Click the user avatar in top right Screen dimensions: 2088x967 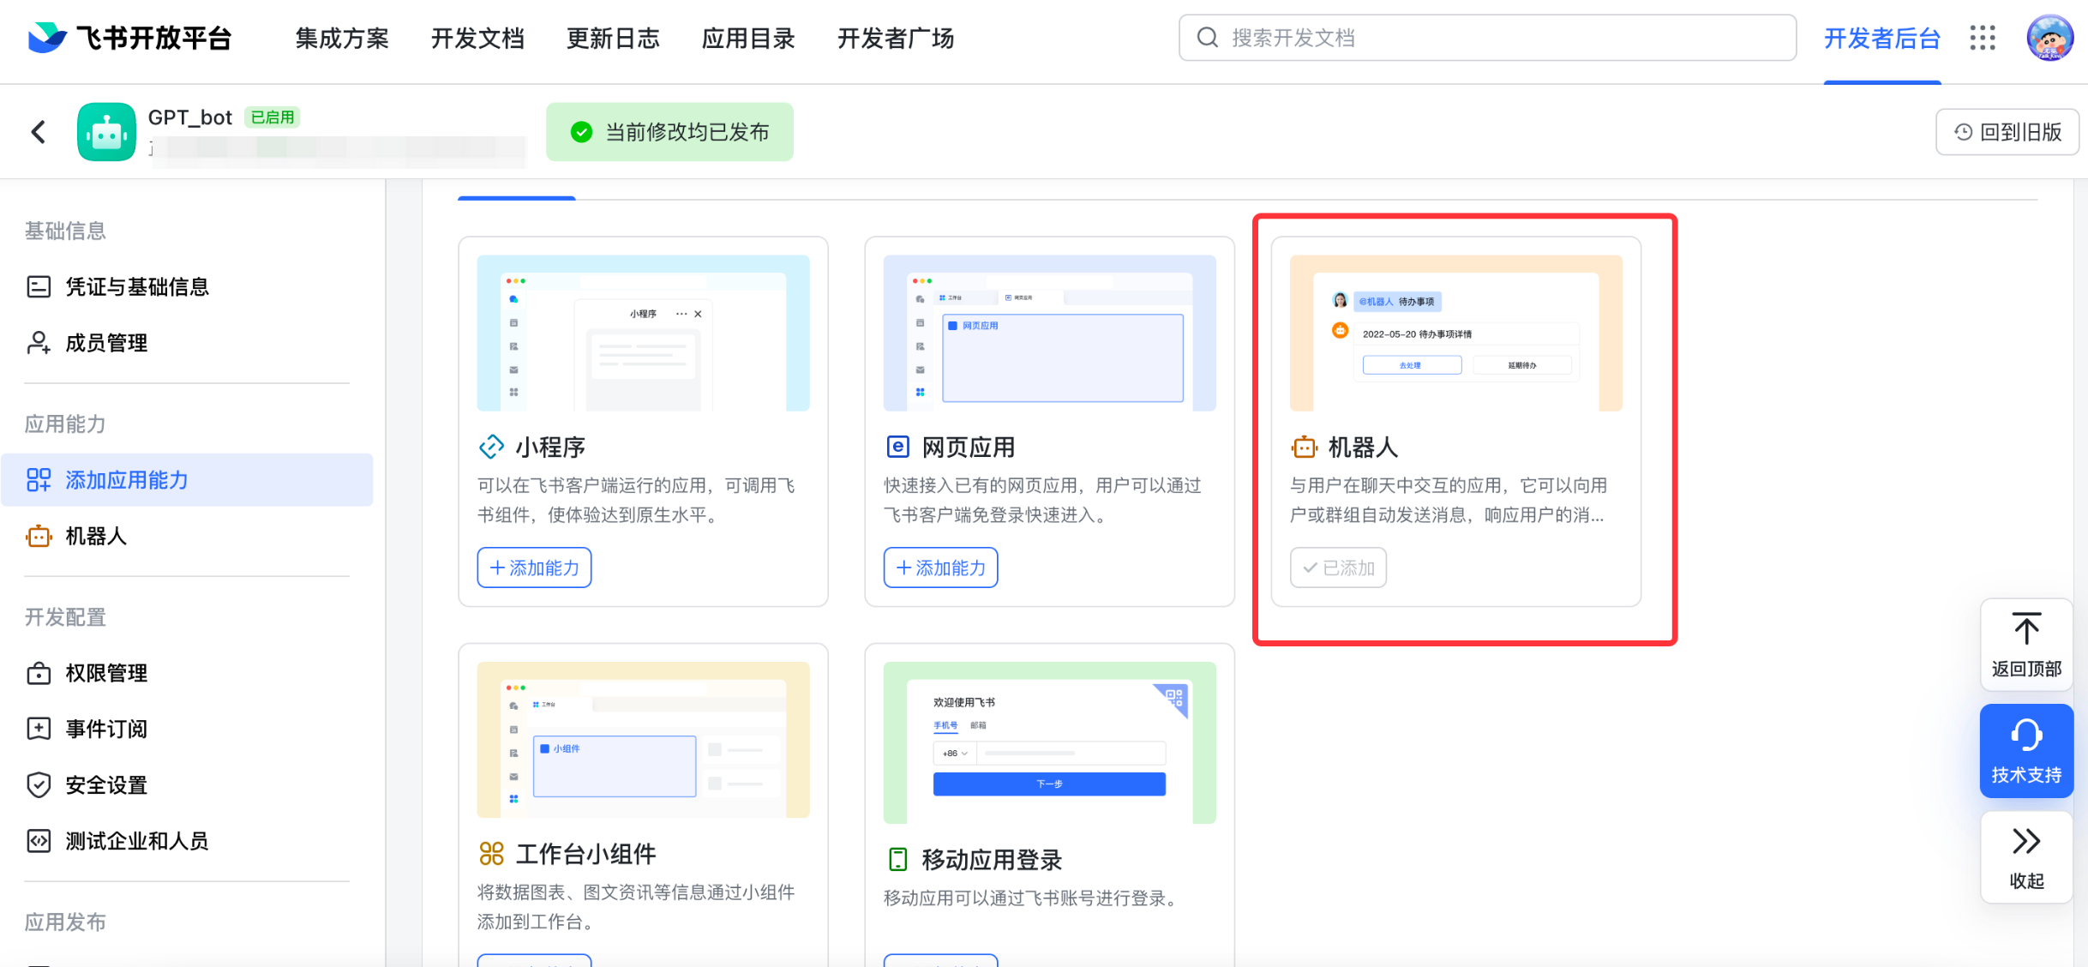click(2049, 38)
